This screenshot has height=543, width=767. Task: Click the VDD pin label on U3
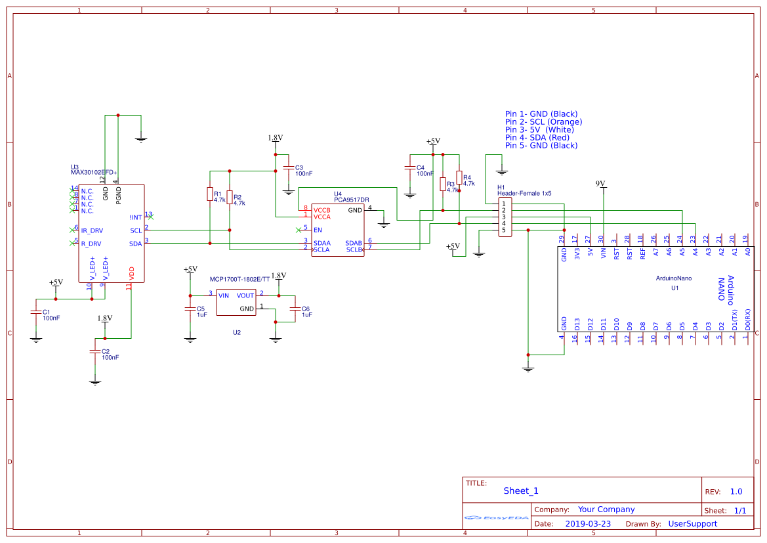[x=132, y=273]
